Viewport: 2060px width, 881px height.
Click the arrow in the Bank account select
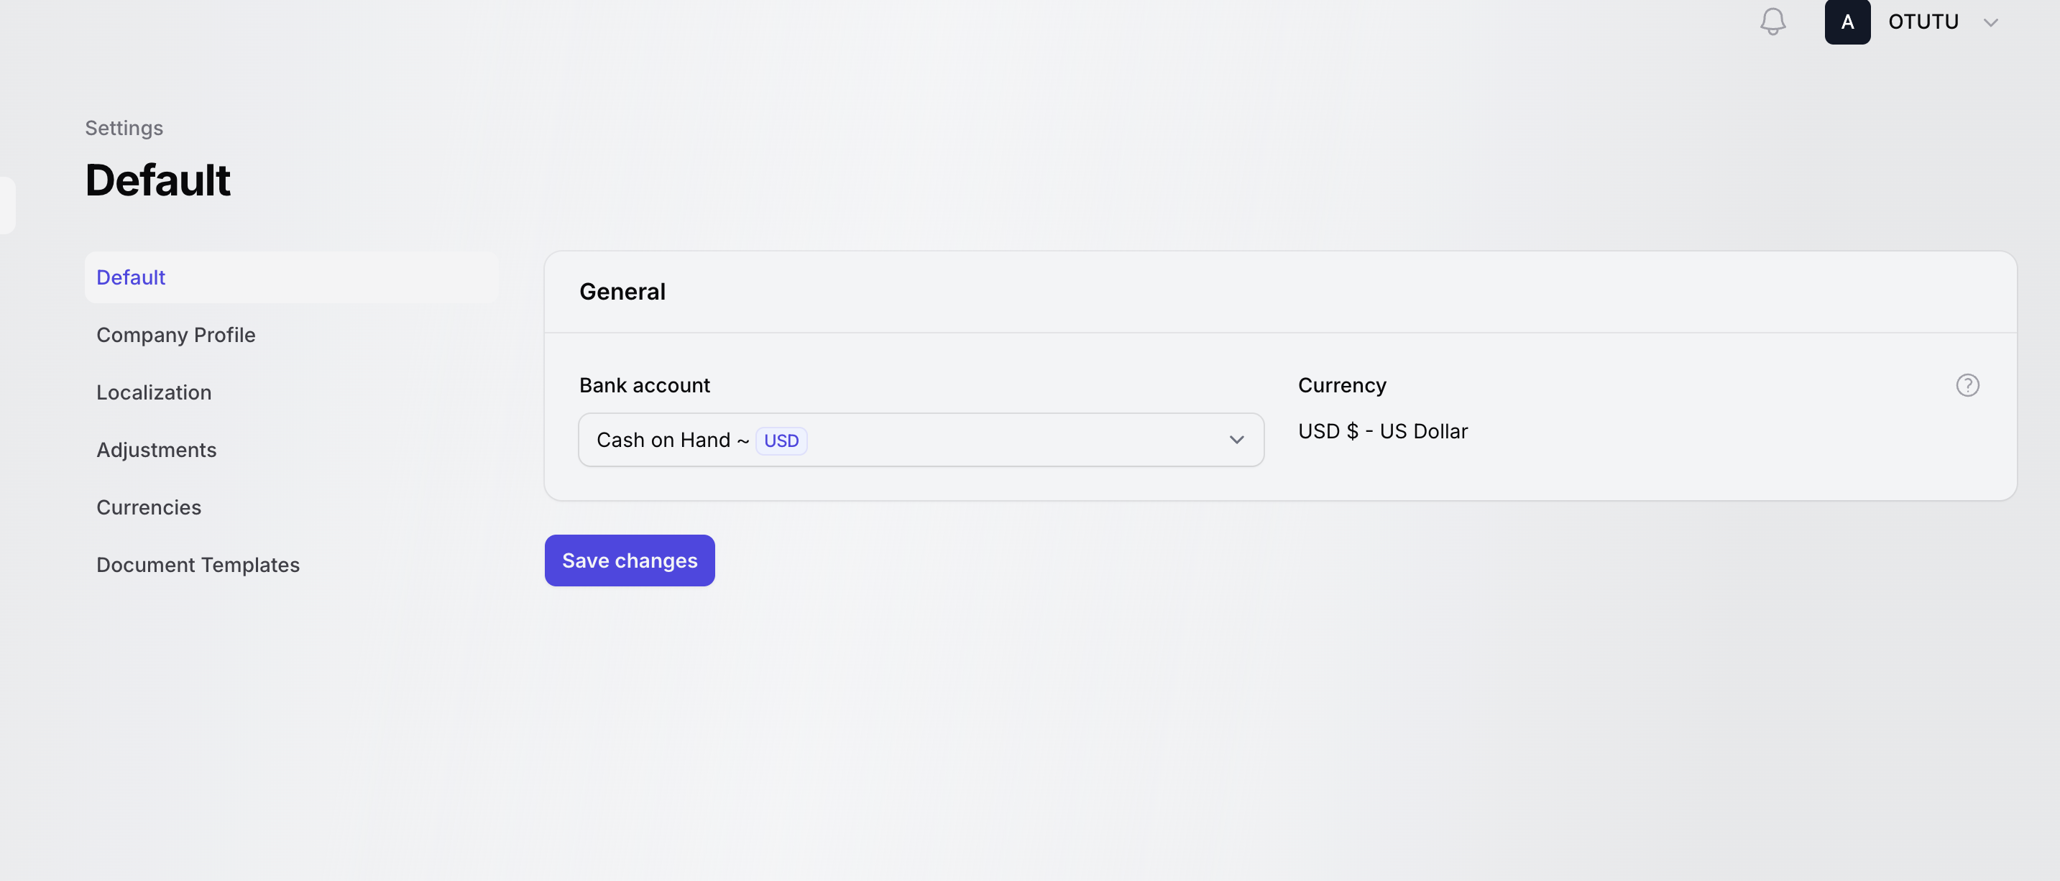click(x=1236, y=440)
